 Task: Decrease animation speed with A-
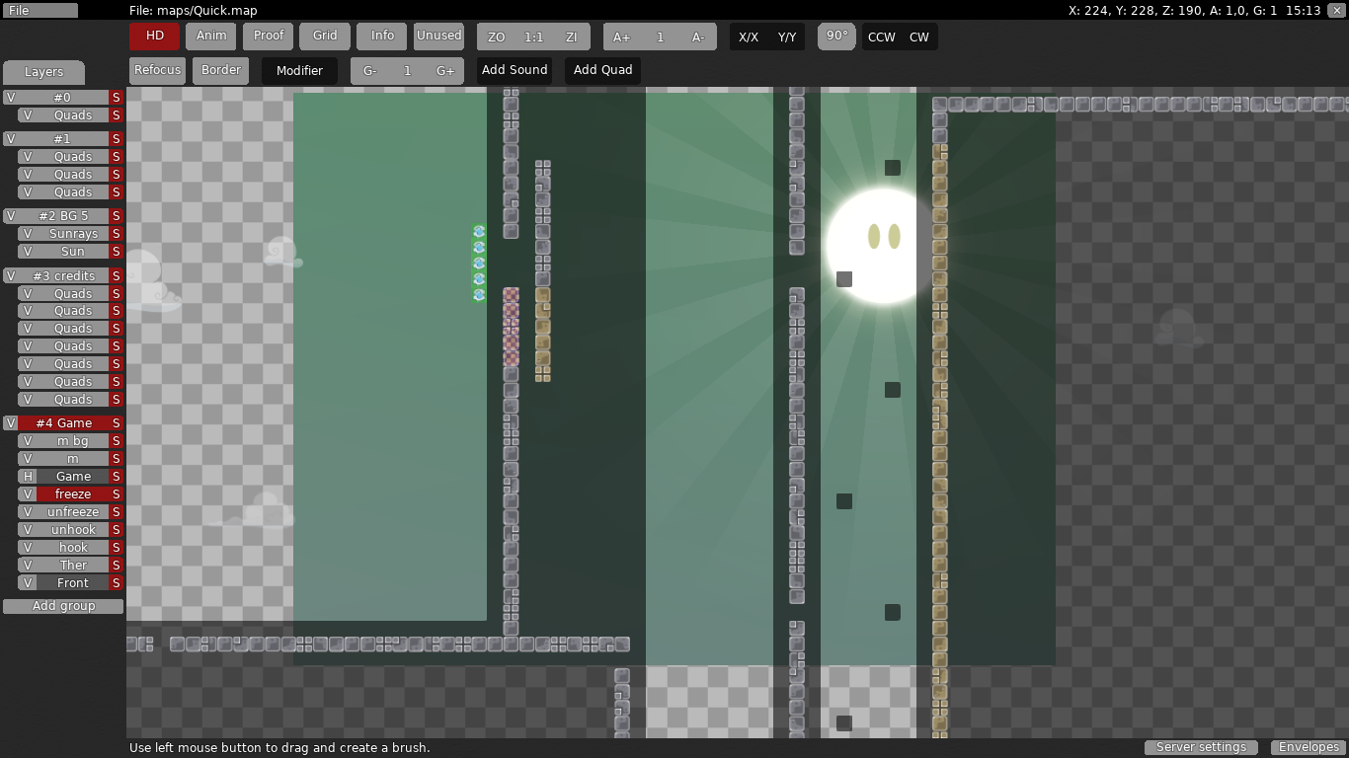pyautogui.click(x=697, y=36)
